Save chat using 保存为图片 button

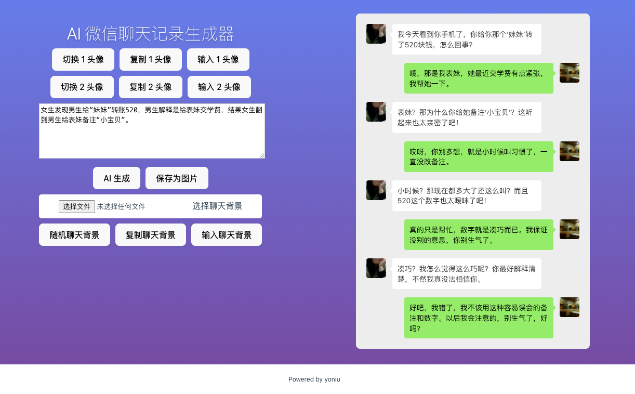177,178
